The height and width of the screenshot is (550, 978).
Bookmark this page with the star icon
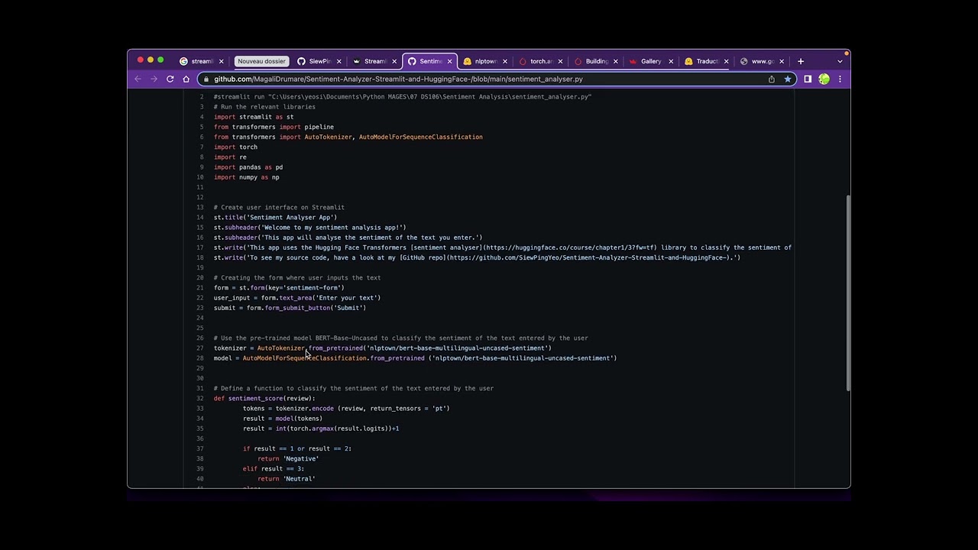pos(788,79)
